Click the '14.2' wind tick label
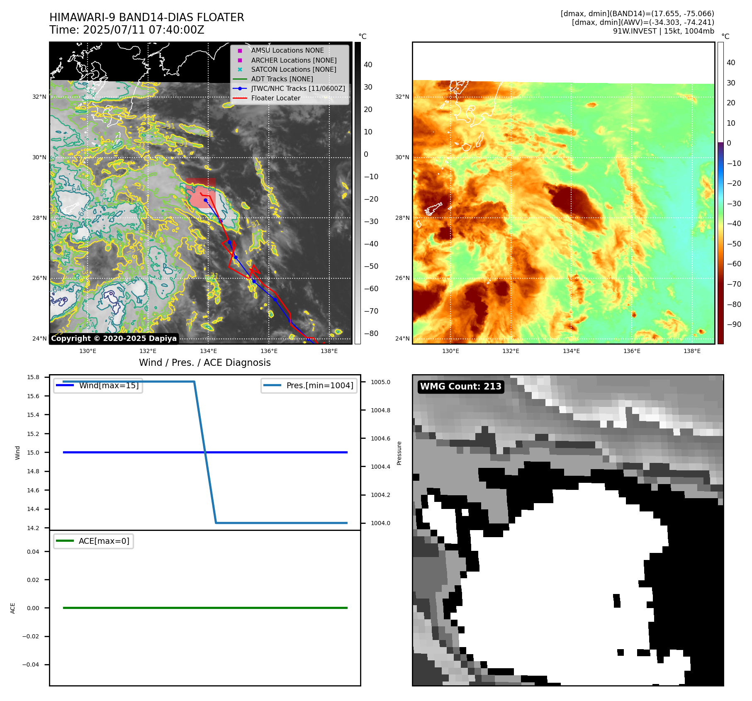752x701 pixels. (33, 528)
